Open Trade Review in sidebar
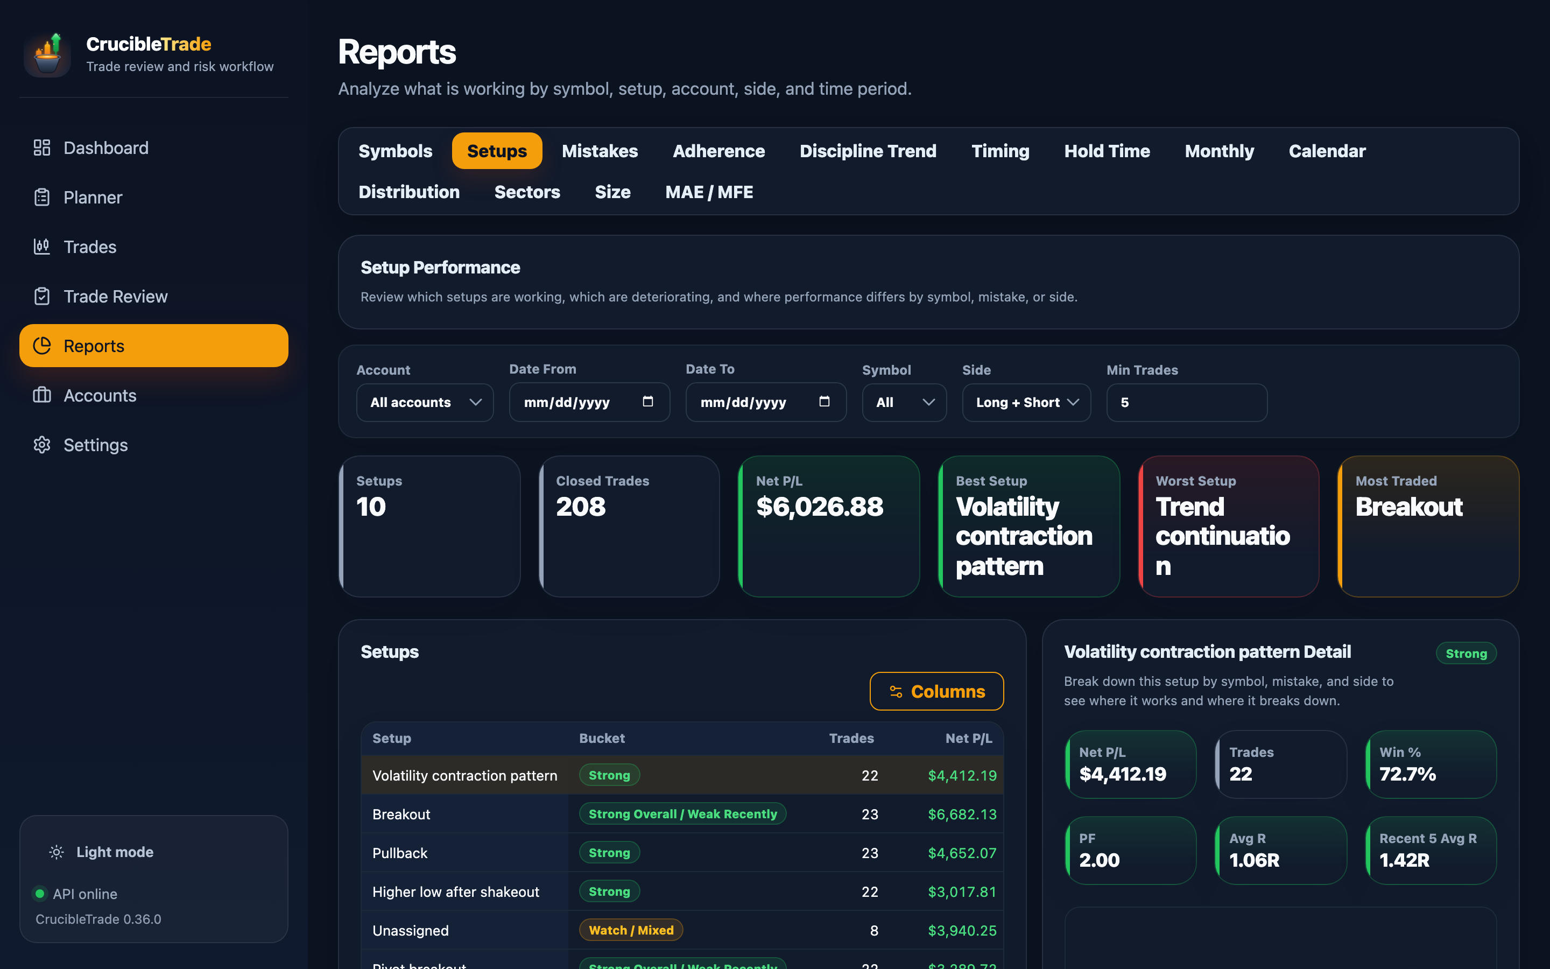1550x969 pixels. click(x=154, y=296)
